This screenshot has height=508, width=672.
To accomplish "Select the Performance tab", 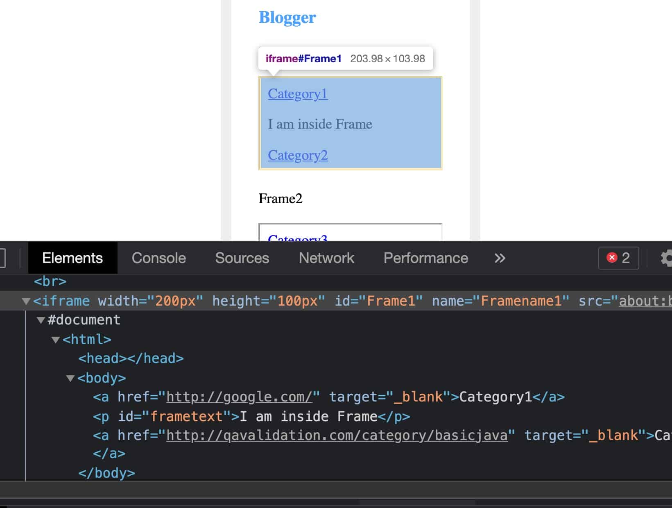I will [425, 258].
